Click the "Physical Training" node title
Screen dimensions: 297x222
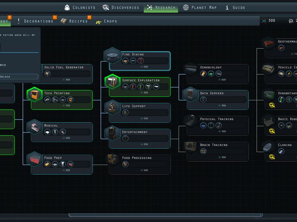pyautogui.click(x=217, y=119)
